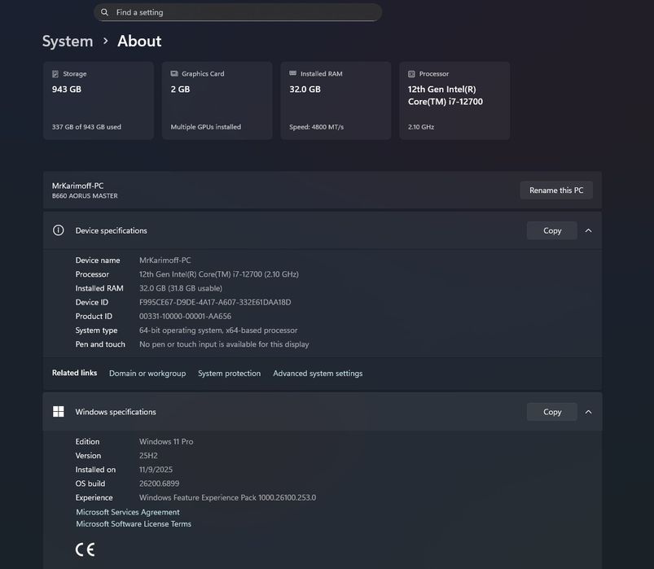The width and height of the screenshot is (654, 569).
Task: Click the Graphics Card icon
Action: click(174, 74)
